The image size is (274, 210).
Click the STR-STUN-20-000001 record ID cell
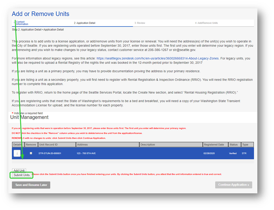pos(50,153)
